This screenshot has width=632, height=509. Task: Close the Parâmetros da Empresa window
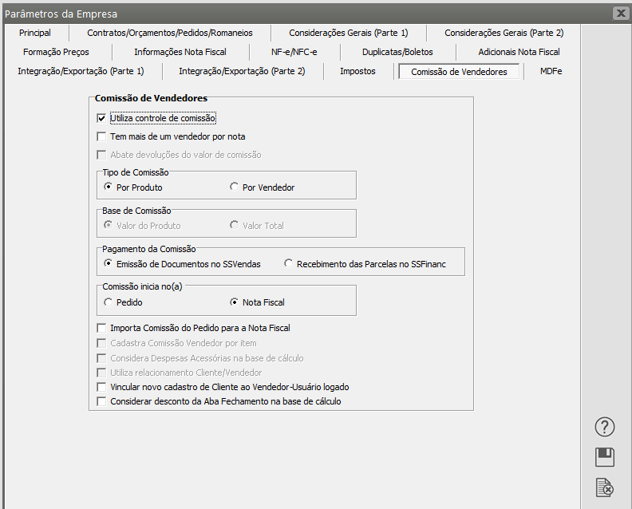click(x=620, y=14)
